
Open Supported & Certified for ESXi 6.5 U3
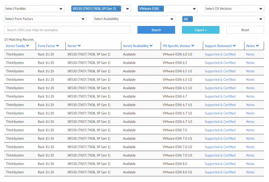pos(220,88)
